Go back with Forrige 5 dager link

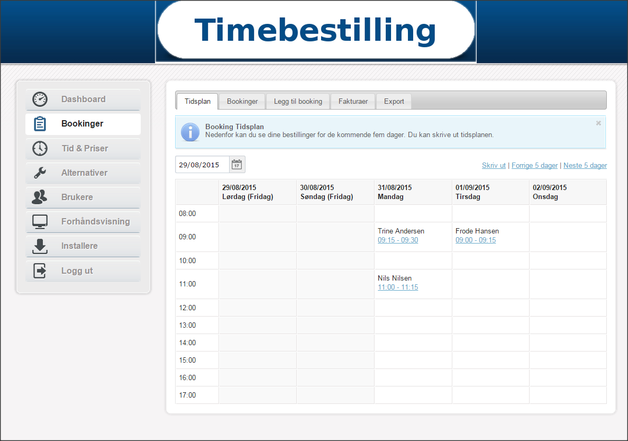point(534,166)
